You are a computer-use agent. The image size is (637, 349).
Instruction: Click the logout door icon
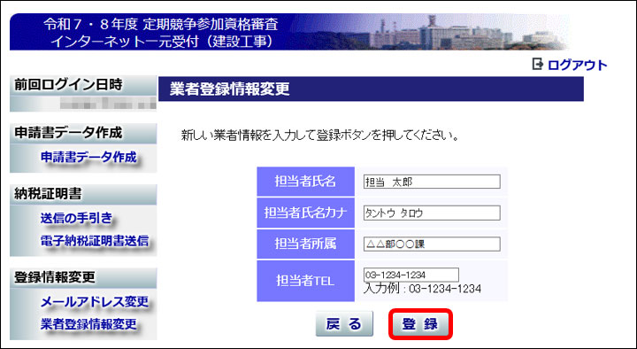(538, 65)
